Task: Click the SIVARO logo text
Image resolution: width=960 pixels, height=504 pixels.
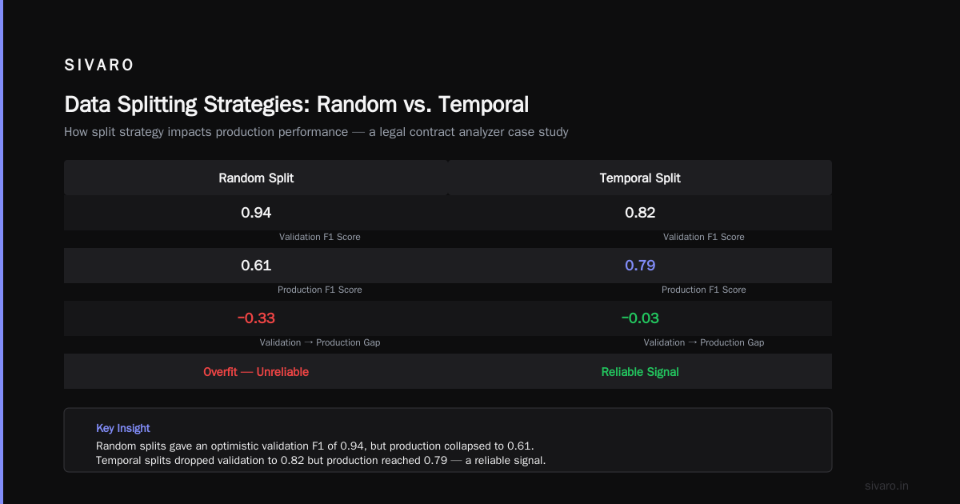Action: [99, 66]
